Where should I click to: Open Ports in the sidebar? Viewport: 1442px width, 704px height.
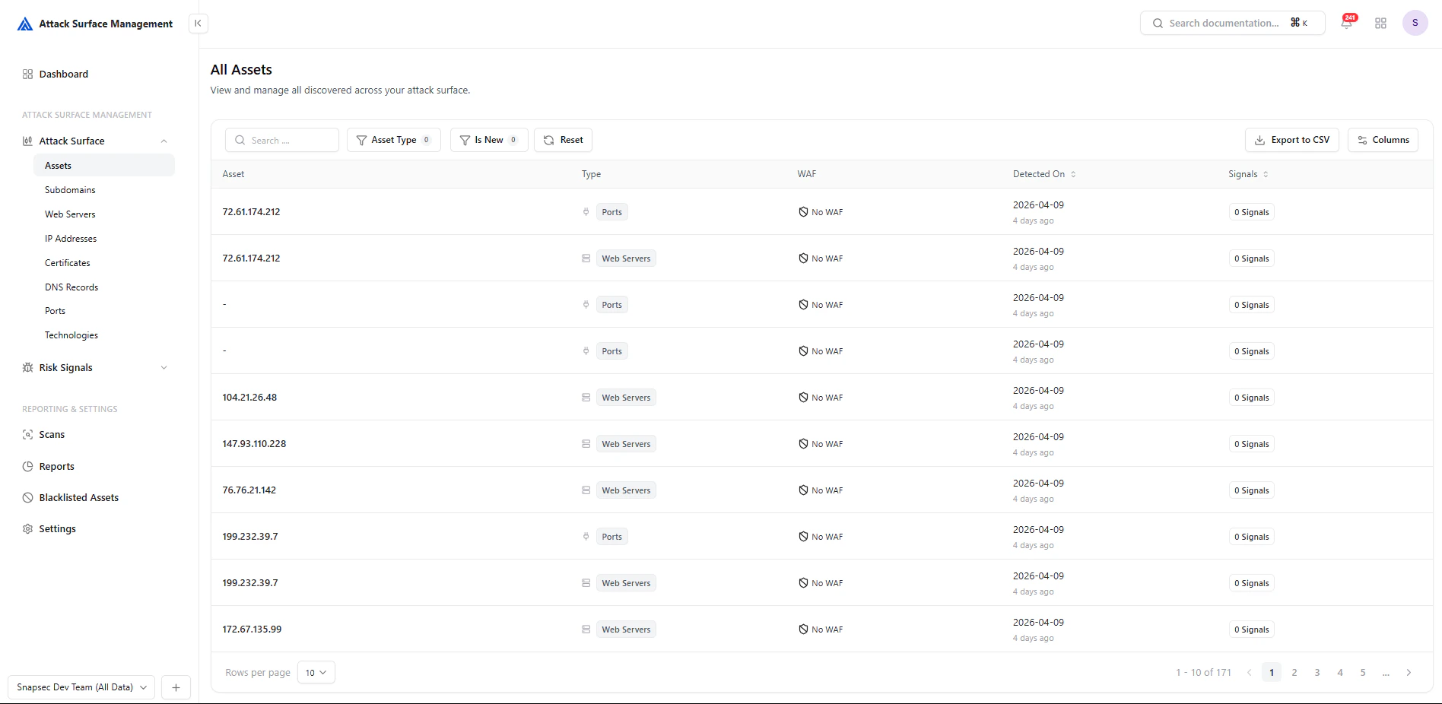[55, 310]
